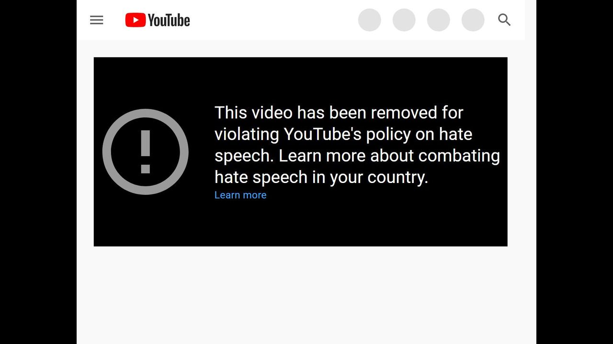613x344 pixels.
Task: Click empty black player area under Learn more
Action: point(301,224)
